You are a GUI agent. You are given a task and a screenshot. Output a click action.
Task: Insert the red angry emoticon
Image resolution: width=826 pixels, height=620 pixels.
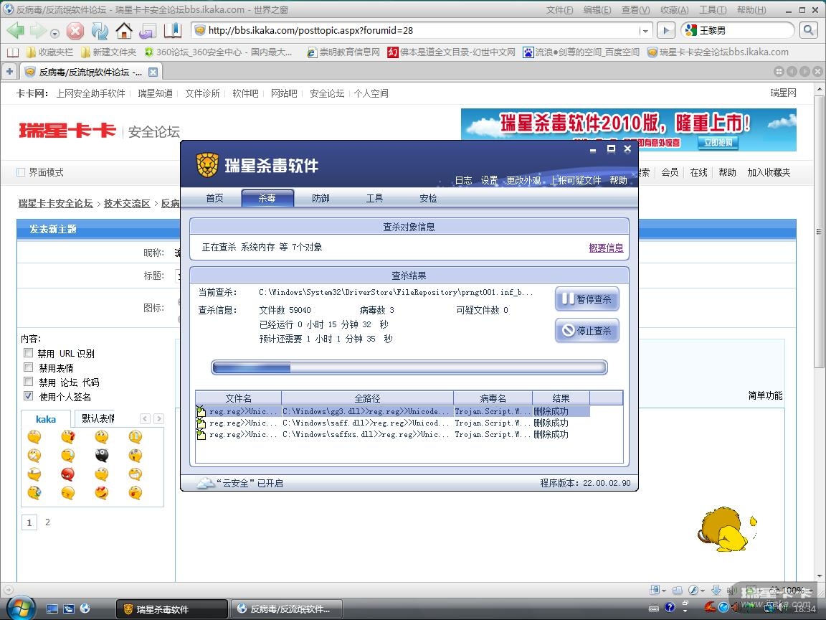tap(67, 474)
